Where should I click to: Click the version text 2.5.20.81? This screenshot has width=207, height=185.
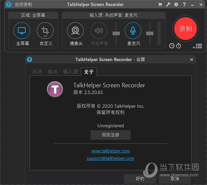(x=93, y=92)
